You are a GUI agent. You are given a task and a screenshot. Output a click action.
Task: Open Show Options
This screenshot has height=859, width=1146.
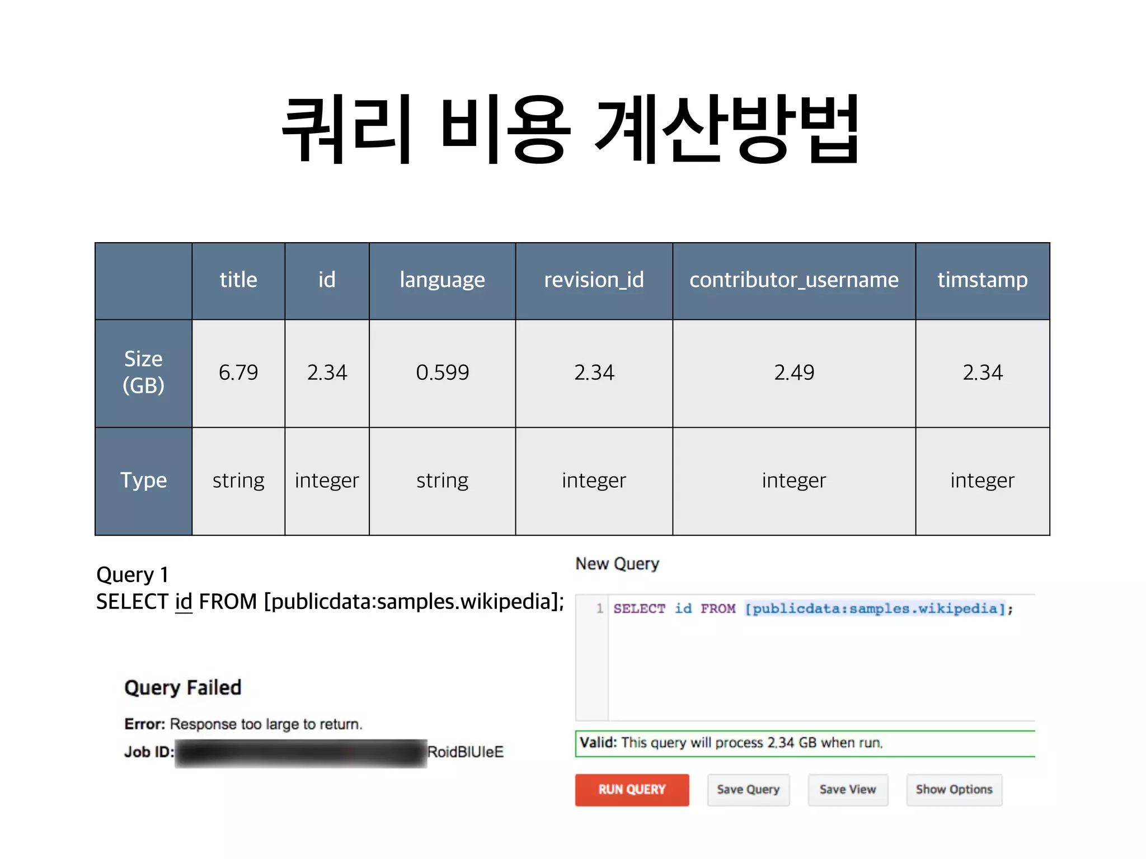click(954, 790)
